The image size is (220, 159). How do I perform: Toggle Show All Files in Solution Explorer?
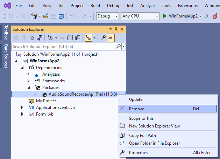(x=77, y=38)
